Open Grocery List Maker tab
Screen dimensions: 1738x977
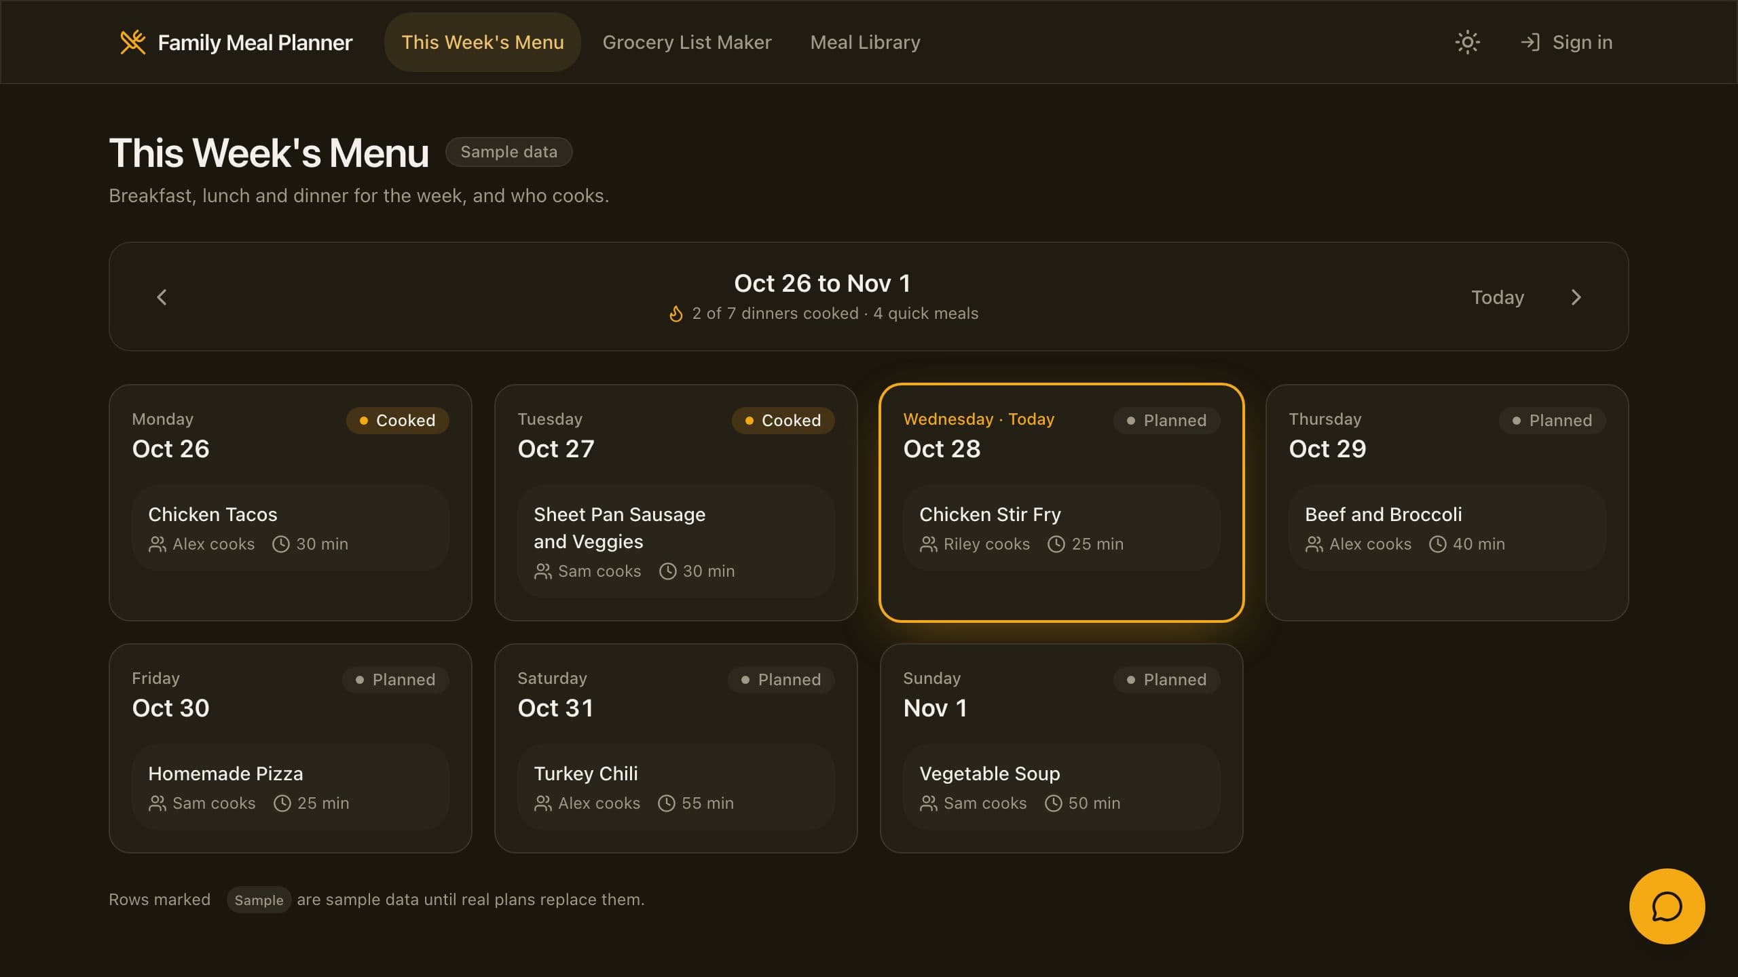pyautogui.click(x=687, y=42)
